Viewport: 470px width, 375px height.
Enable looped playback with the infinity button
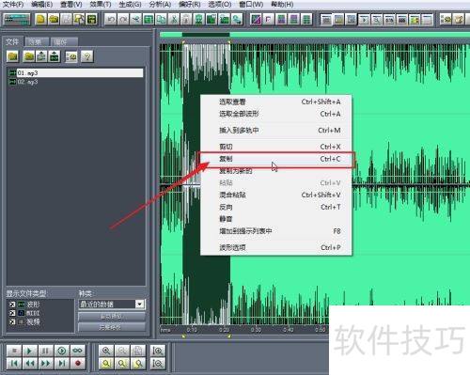pos(78,351)
